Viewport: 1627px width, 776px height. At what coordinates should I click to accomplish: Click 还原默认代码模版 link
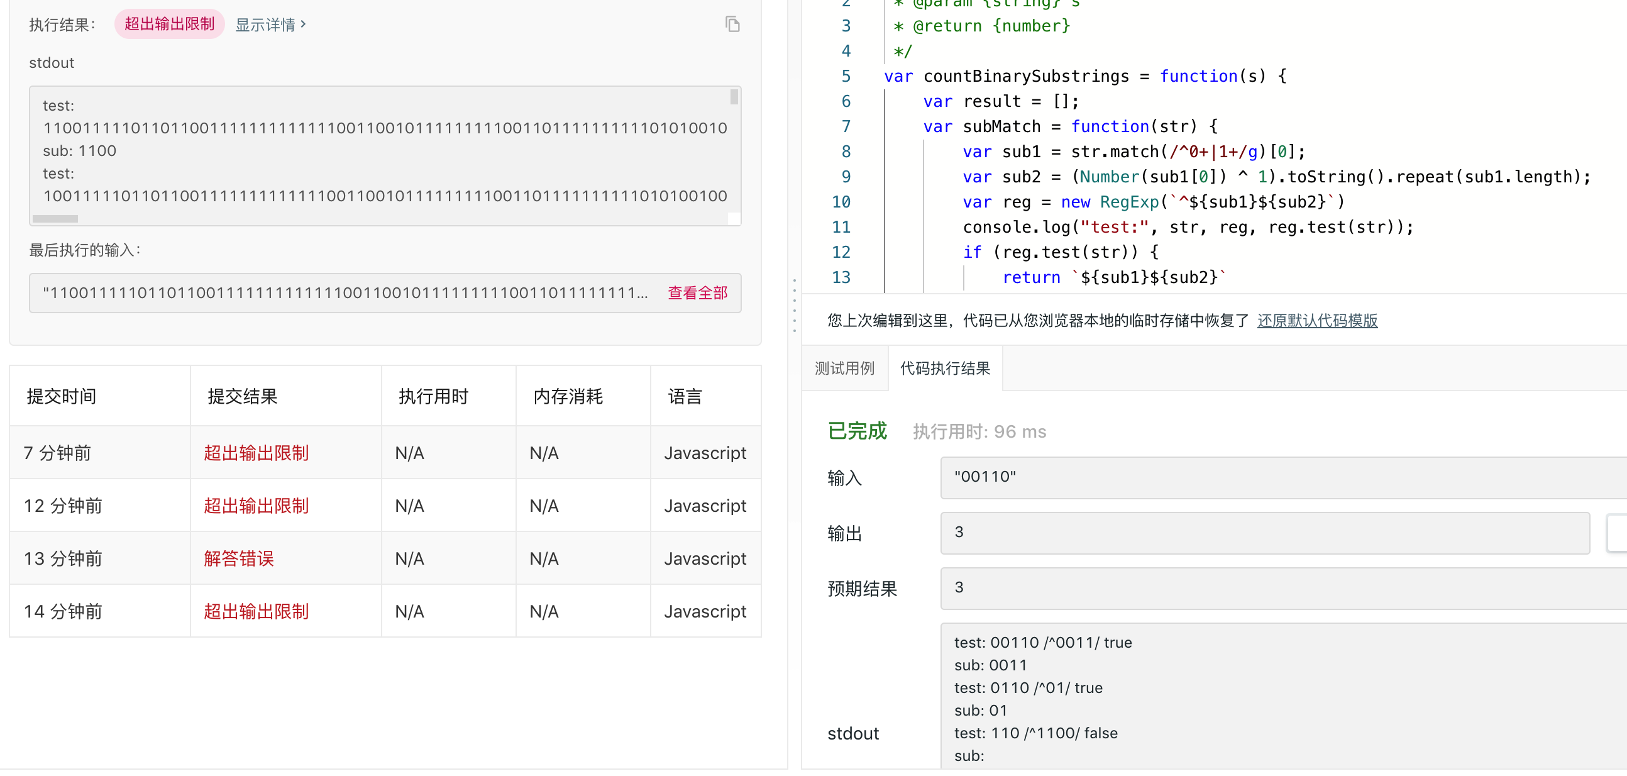[1317, 320]
